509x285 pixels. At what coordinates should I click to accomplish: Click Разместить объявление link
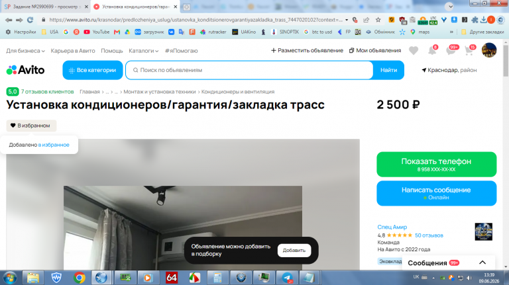[307, 50]
